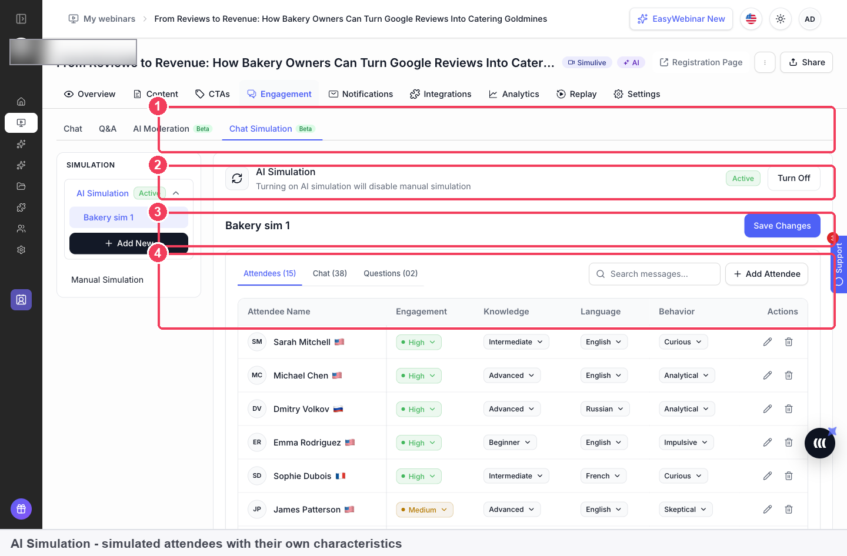Click the EasyWebinar New button
Viewport: 847px width, 556px height.
681,19
